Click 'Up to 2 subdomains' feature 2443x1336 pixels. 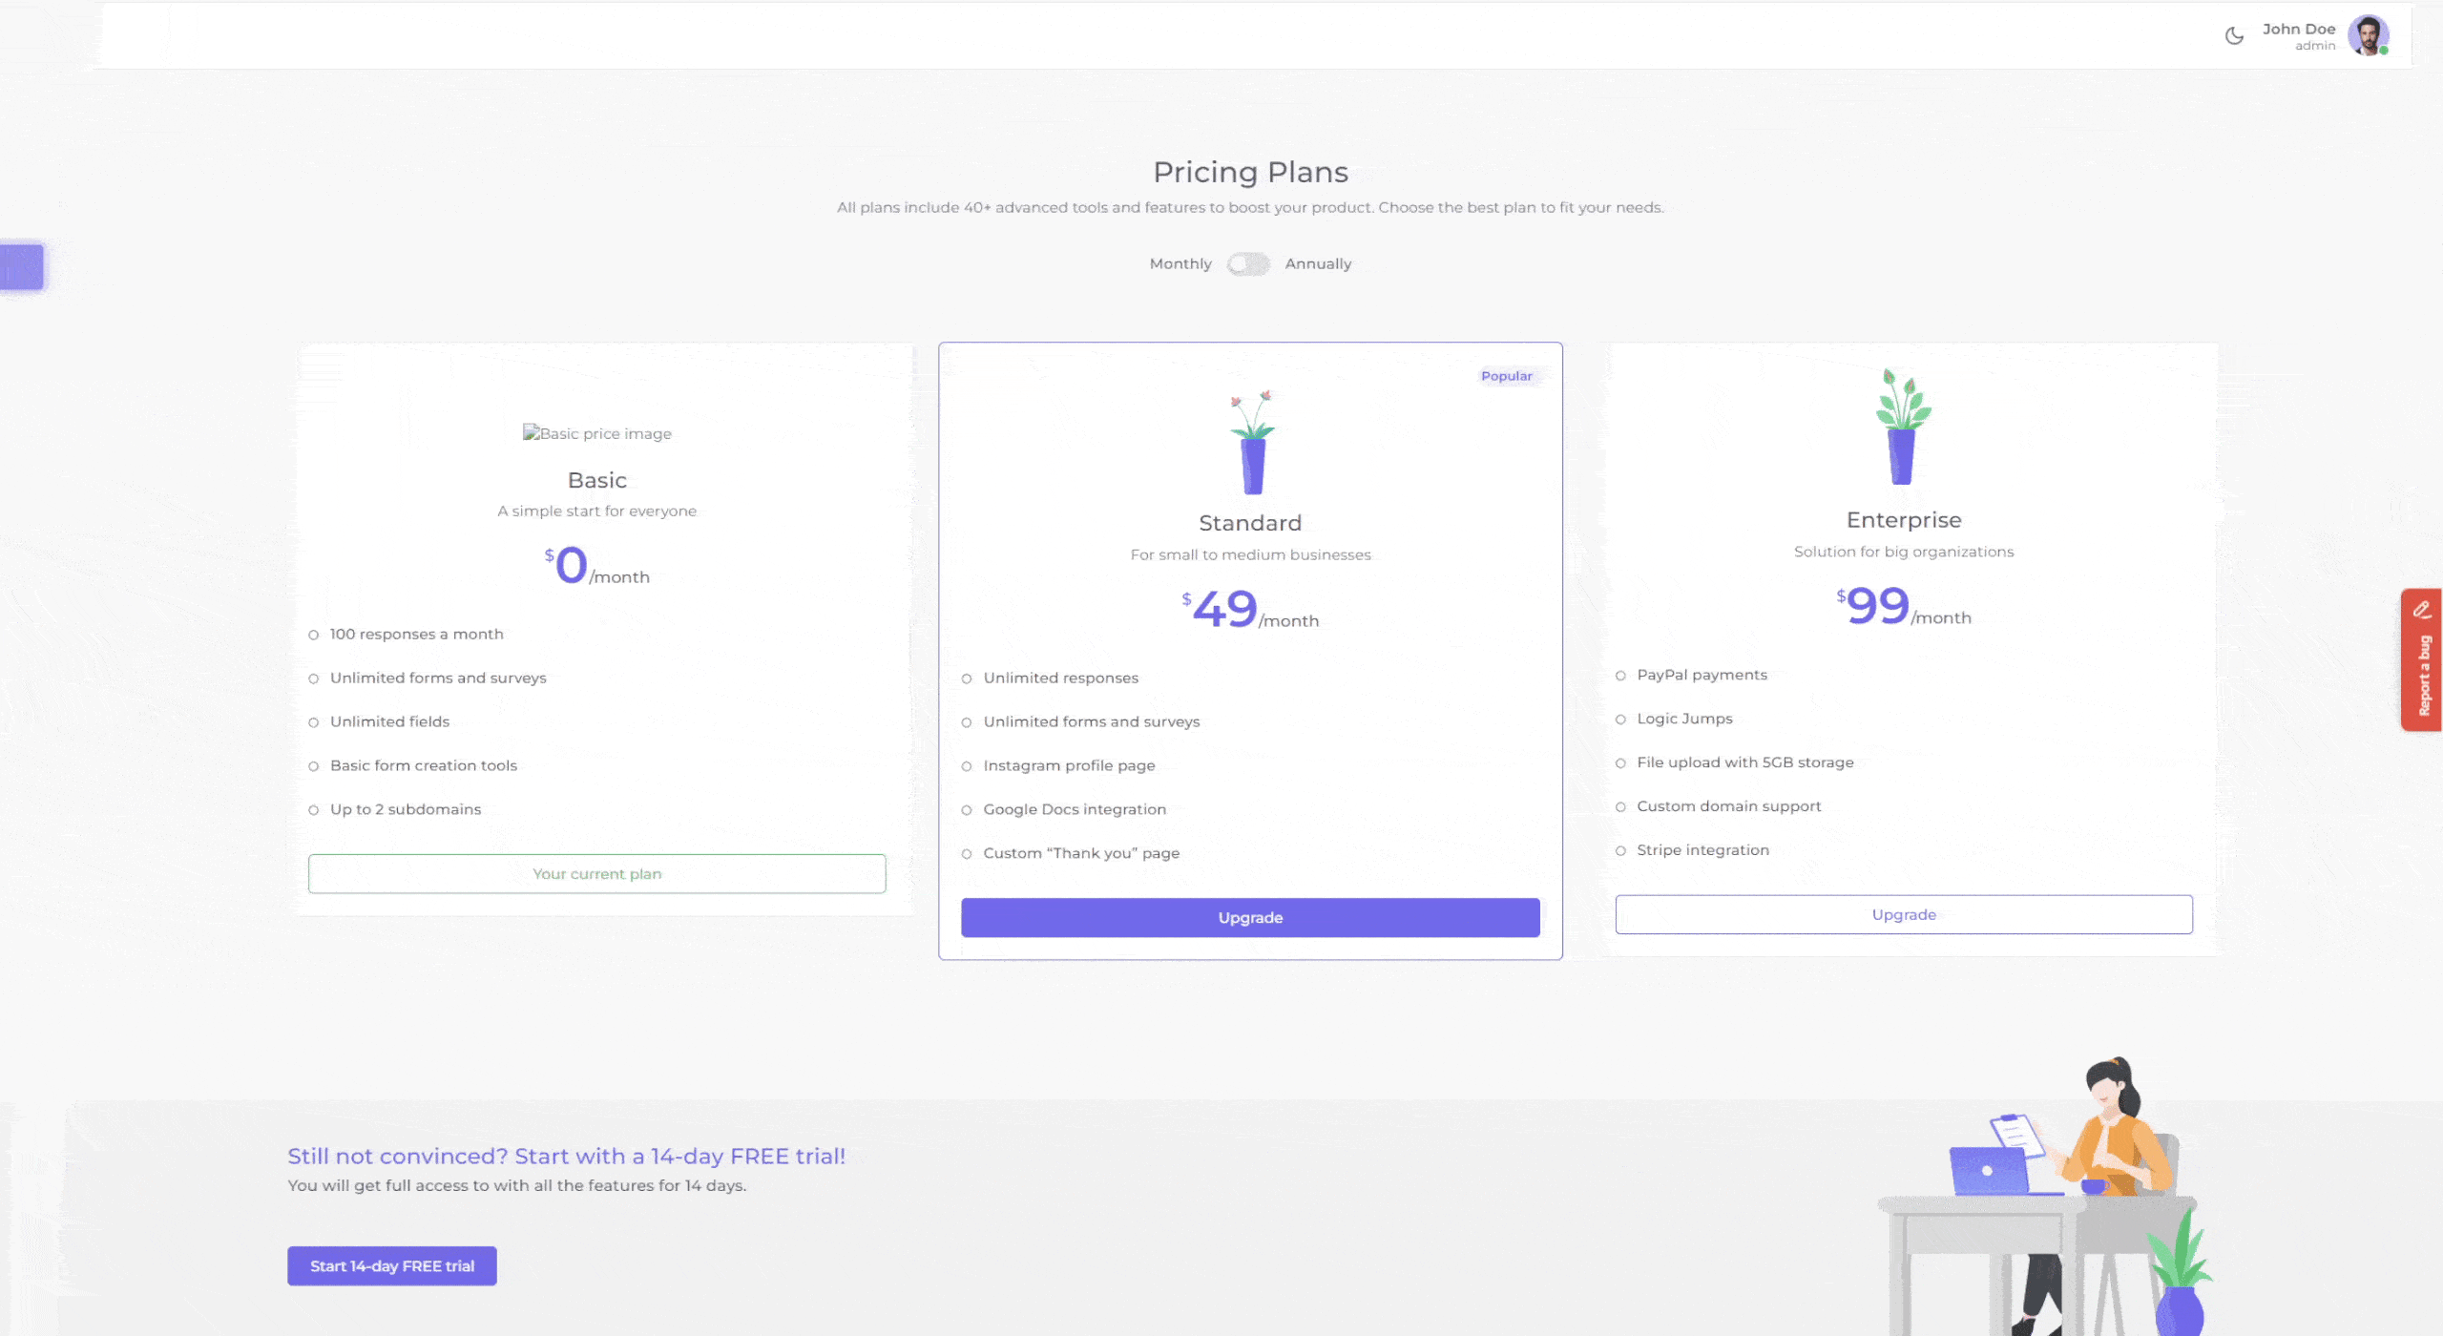[x=406, y=810]
